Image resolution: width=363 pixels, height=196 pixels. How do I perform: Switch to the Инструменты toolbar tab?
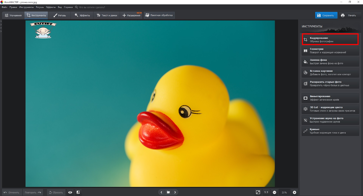(x=36, y=15)
